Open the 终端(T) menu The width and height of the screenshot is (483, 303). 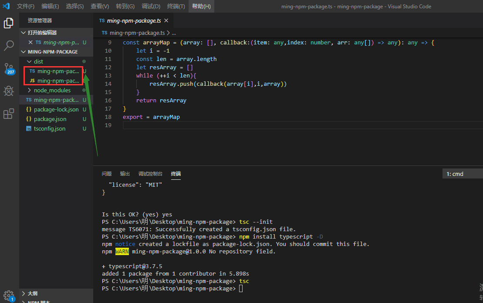(177, 6)
